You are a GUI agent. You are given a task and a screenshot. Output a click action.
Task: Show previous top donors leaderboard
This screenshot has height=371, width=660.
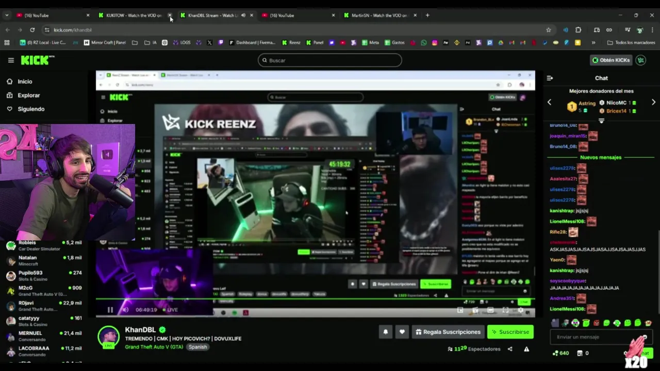point(549,103)
